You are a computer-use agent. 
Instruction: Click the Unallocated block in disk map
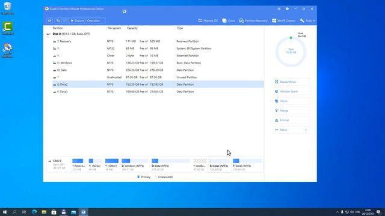pyautogui.click(x=200, y=164)
